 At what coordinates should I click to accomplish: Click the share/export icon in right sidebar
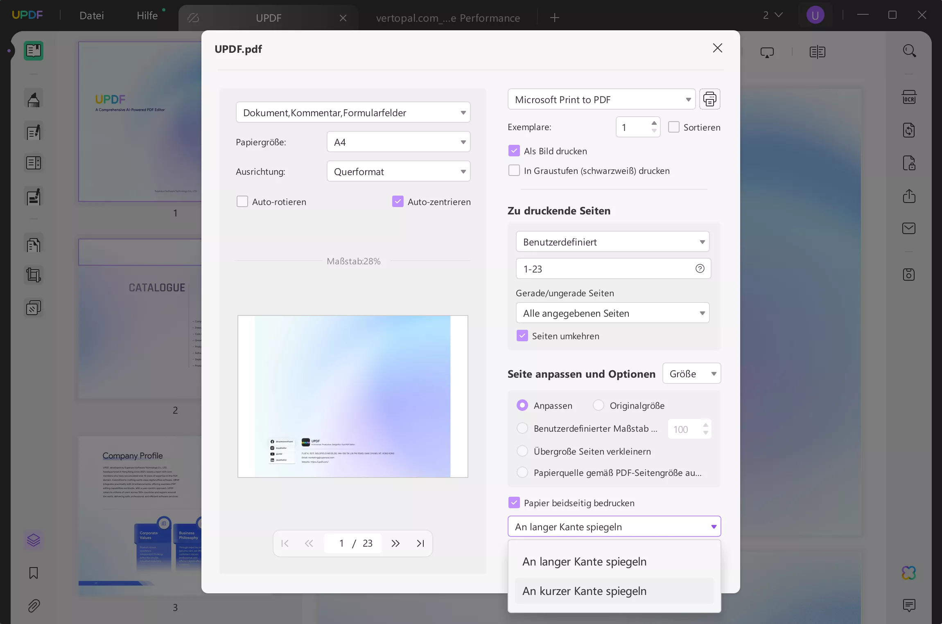(909, 196)
